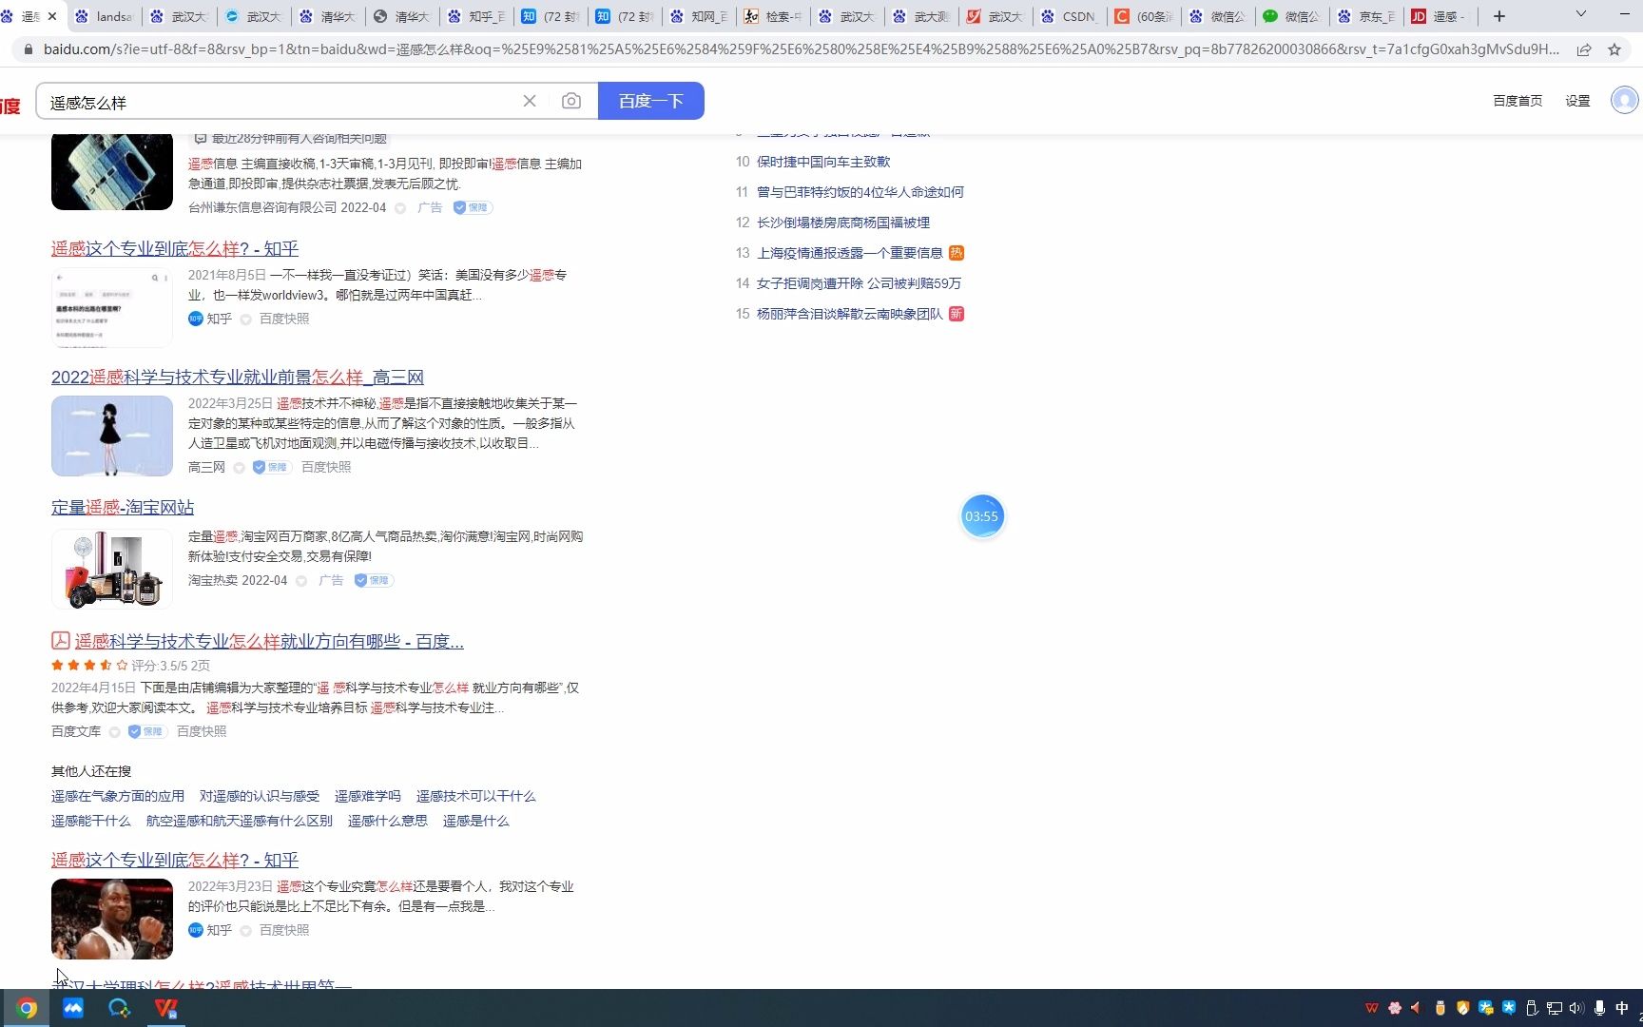
Task: Toggle the system volume speaker icon
Action: [1577, 1007]
